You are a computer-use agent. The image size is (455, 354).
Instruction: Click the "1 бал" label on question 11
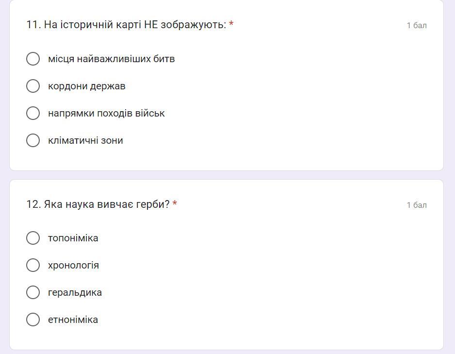pos(417,26)
